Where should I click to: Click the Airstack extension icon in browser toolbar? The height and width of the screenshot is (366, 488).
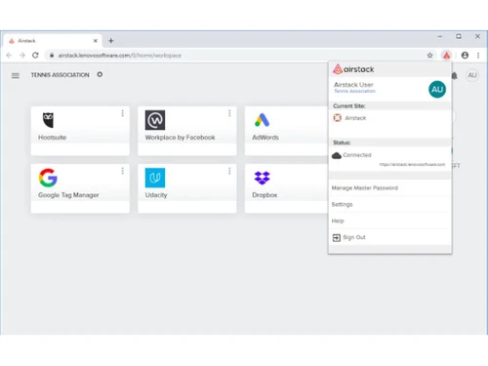pos(447,56)
